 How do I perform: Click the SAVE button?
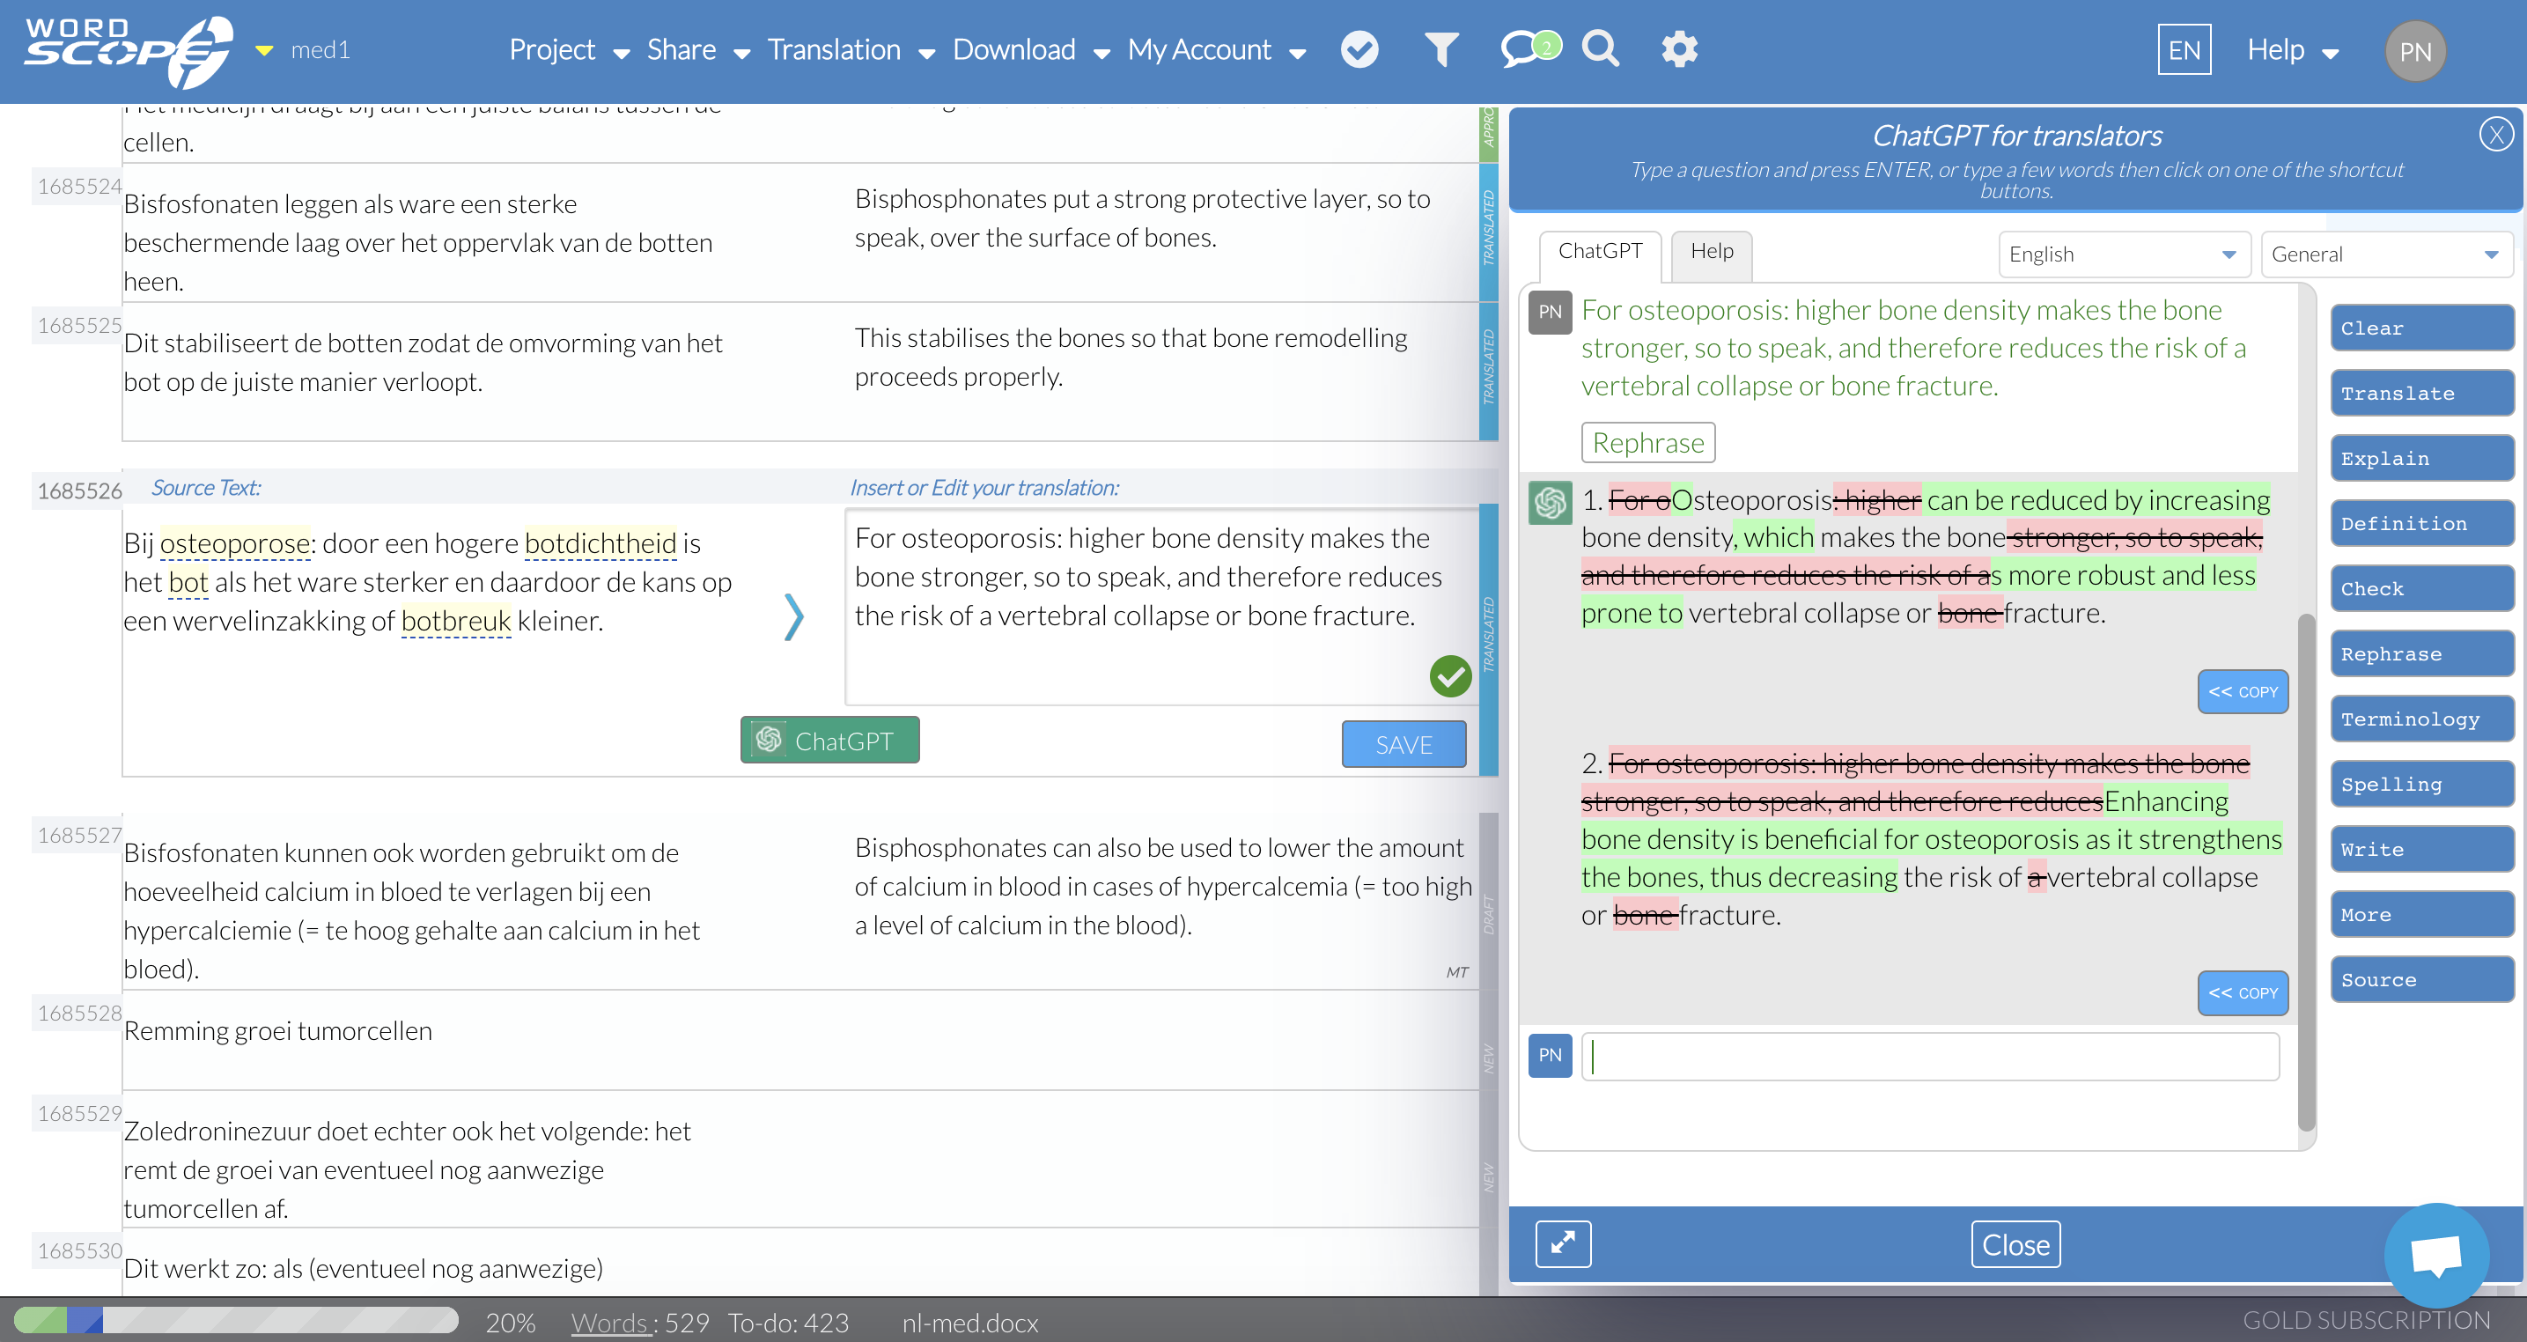(x=1403, y=745)
